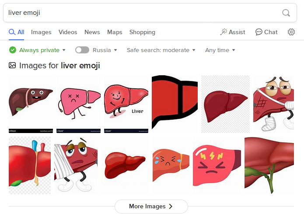Open the pink sad liver thumbnail
Screen dimensions: 304x214
tap(79, 104)
